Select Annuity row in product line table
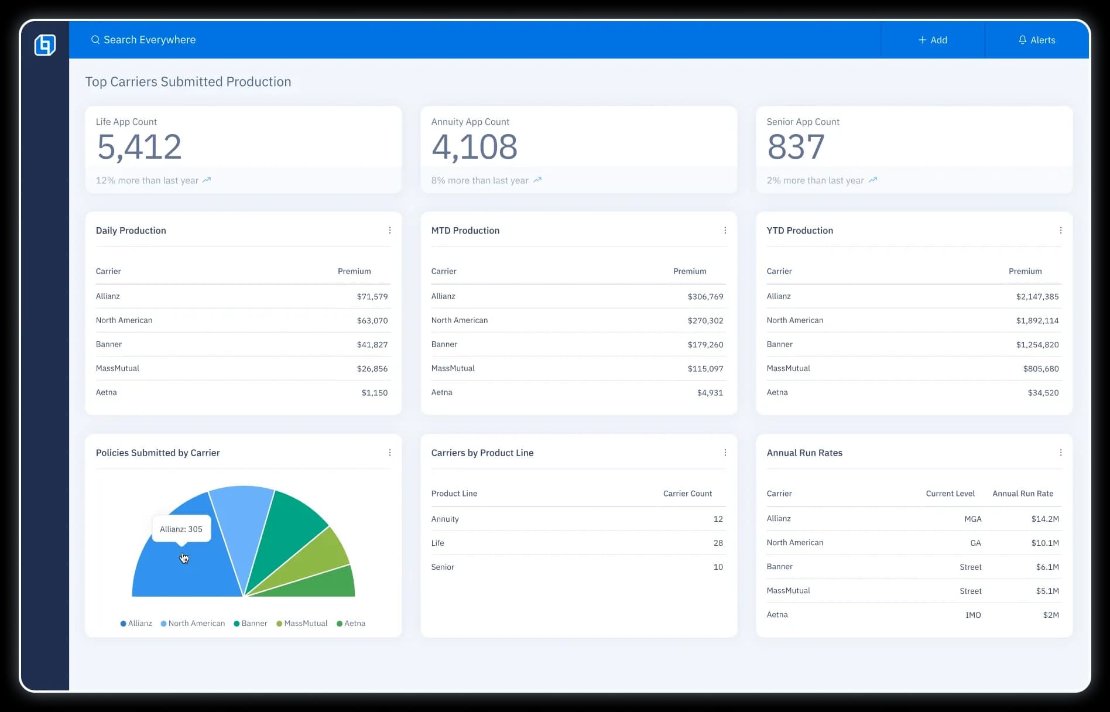 coord(577,519)
